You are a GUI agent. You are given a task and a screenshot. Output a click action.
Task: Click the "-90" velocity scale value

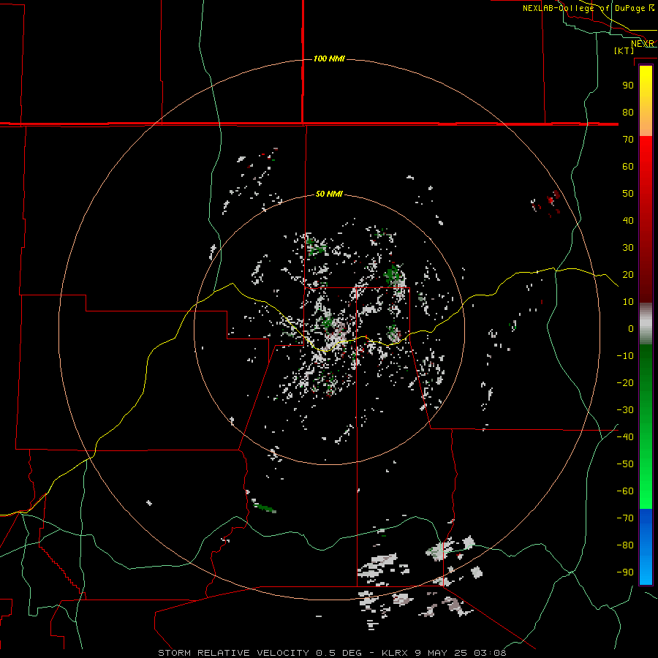tap(625, 572)
